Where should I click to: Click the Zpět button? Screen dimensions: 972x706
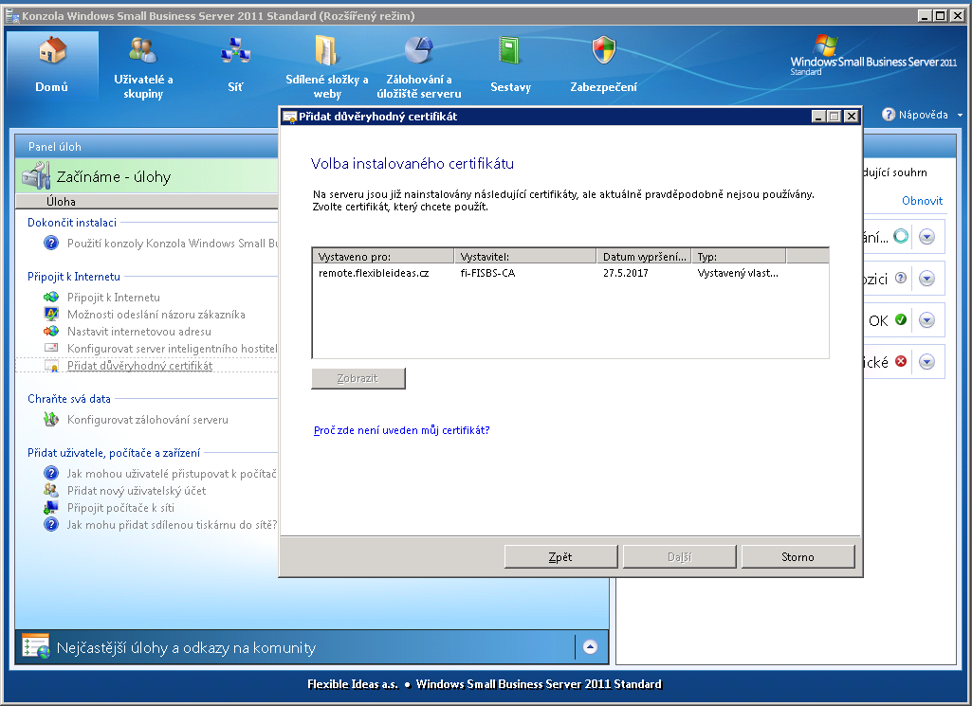[x=560, y=557]
